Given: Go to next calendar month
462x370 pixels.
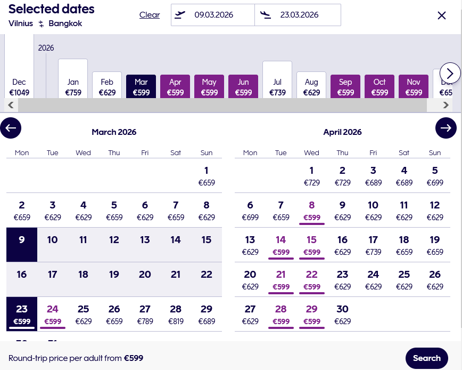Looking at the screenshot, I should click(445, 128).
